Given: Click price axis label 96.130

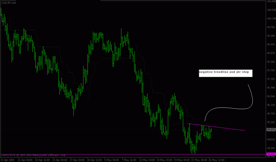Looking at the screenshot, I should tap(271, 105).
